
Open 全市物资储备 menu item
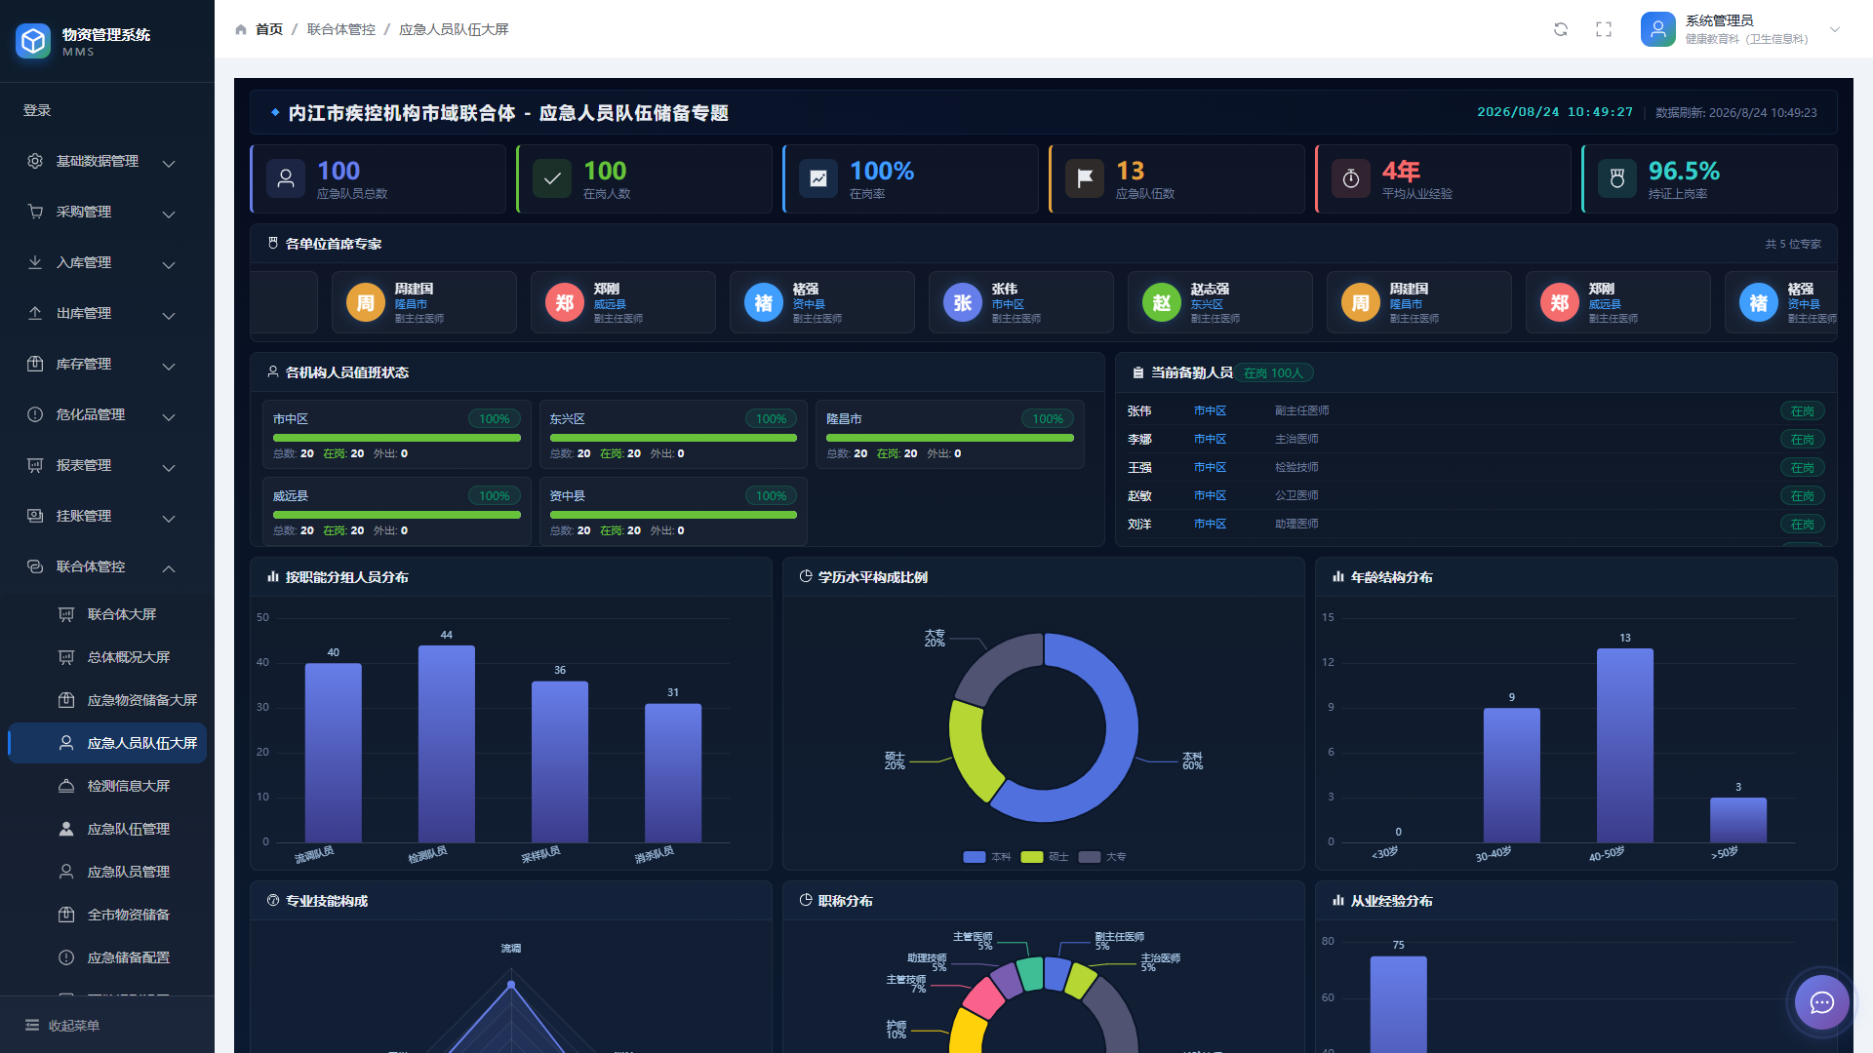click(107, 915)
